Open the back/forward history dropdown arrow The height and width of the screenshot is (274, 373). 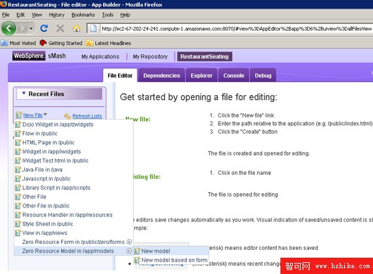(31, 29)
